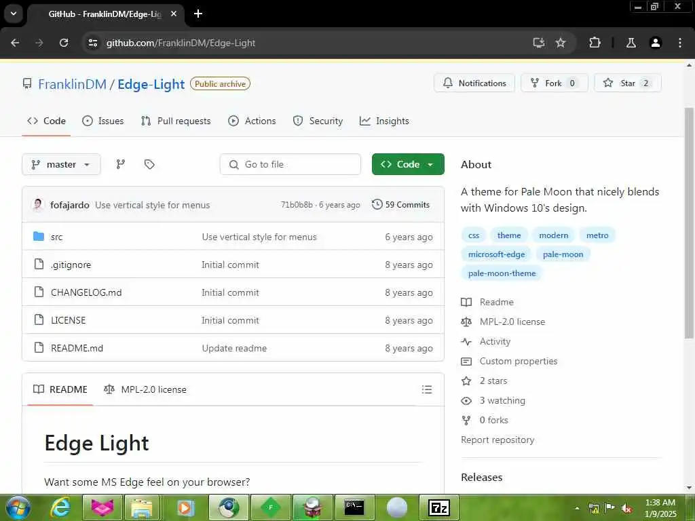Bookmark this page with the star icon
The height and width of the screenshot is (521, 695).
(x=561, y=43)
